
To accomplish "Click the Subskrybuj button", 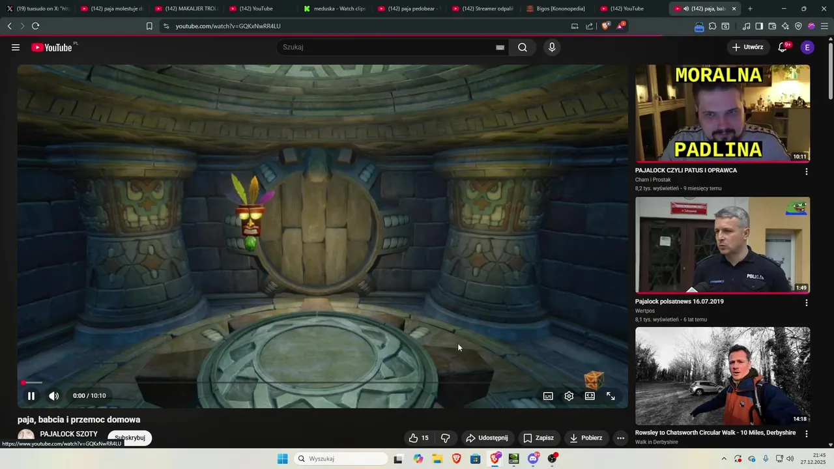I will [x=130, y=438].
